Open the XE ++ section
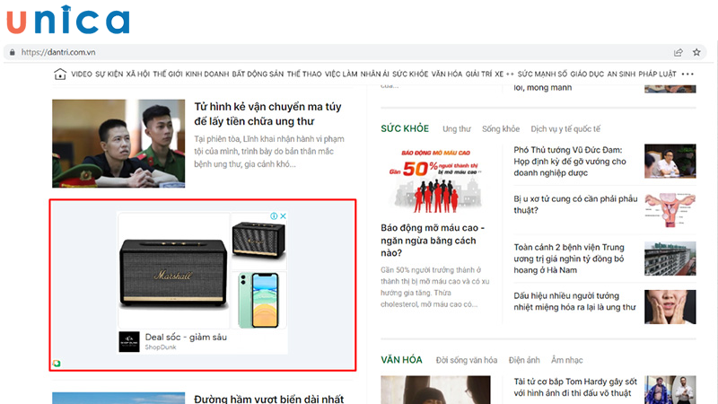 [x=504, y=74]
